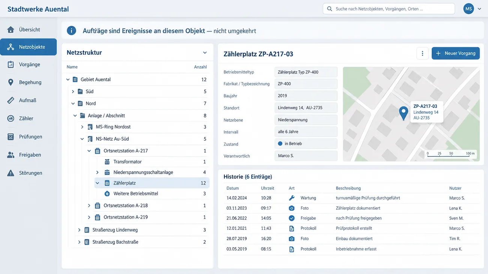Screen dimensions: 488x274
Task: Click the gauge icon beside Zähler
Action: click(x=11, y=118)
